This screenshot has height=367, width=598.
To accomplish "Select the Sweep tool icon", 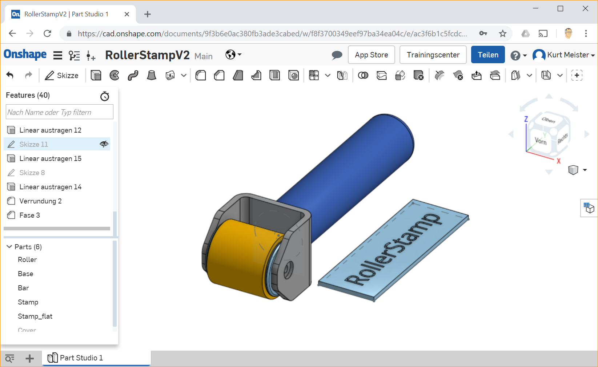I will tap(133, 75).
